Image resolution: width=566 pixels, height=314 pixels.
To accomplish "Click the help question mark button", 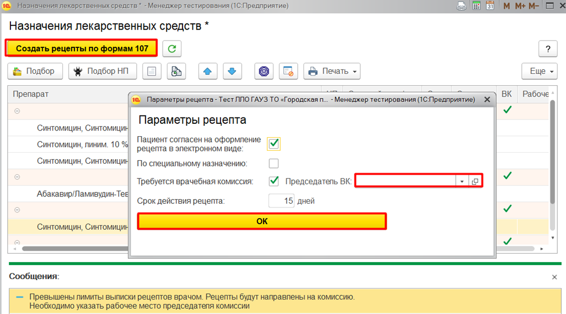I will pos(548,49).
